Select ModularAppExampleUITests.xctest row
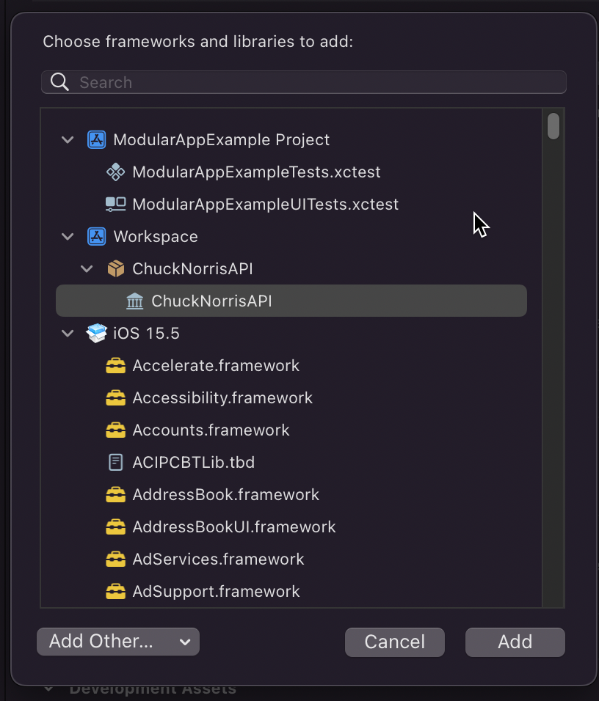 [291, 205]
